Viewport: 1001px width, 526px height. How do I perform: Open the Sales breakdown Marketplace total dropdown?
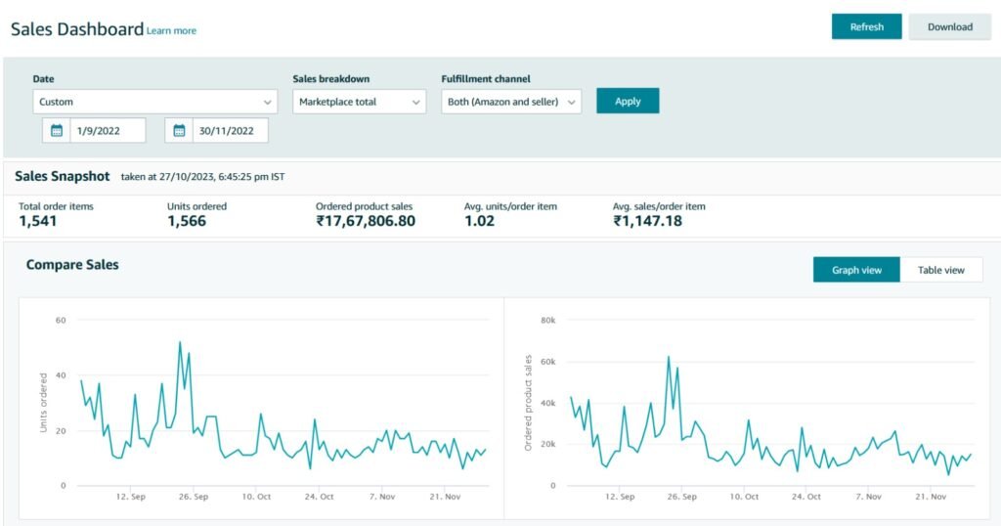point(360,102)
